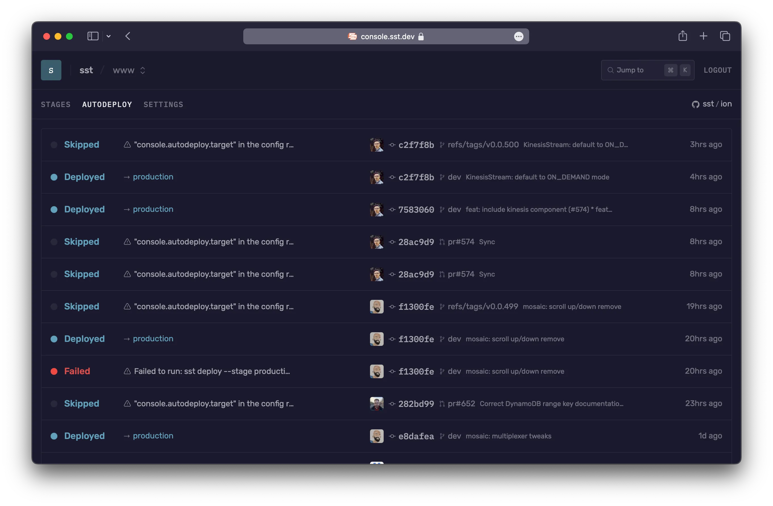The width and height of the screenshot is (773, 506).
Task: Click the GitHub icon next to sst/ion
Action: pos(696,104)
